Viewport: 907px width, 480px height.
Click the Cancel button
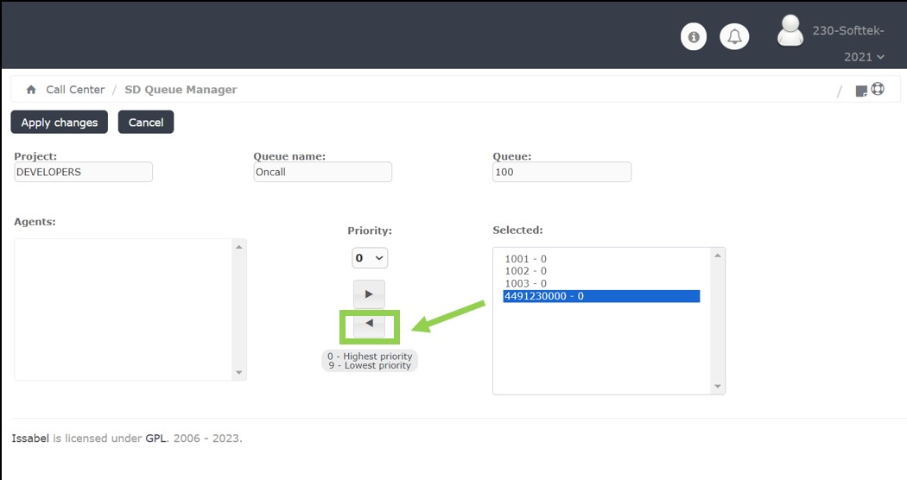coord(146,123)
